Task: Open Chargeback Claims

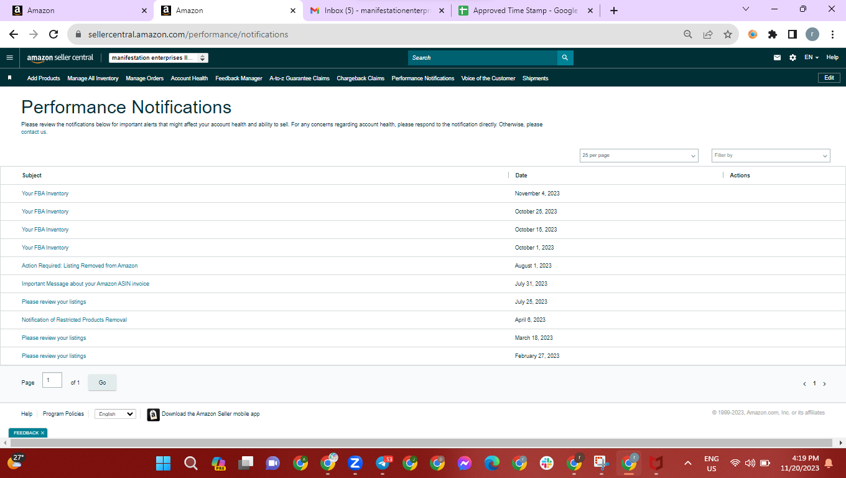Action: coord(361,78)
